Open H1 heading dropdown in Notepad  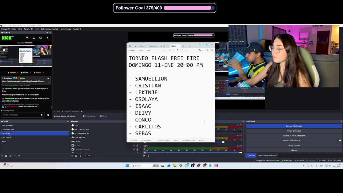tap(163, 50)
